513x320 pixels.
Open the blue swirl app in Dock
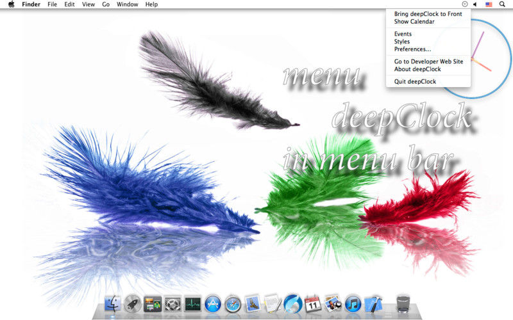pos(292,303)
